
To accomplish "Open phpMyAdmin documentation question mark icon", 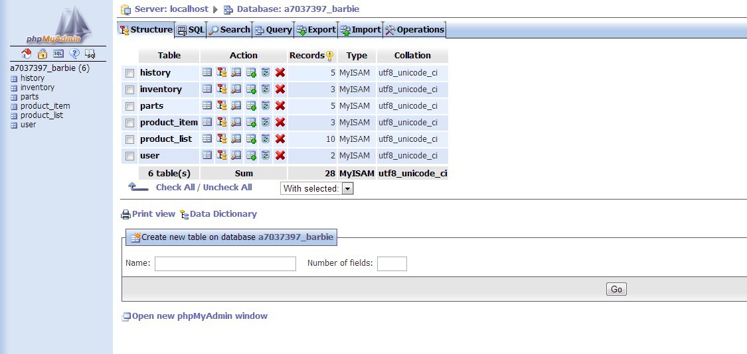I will click(74, 54).
